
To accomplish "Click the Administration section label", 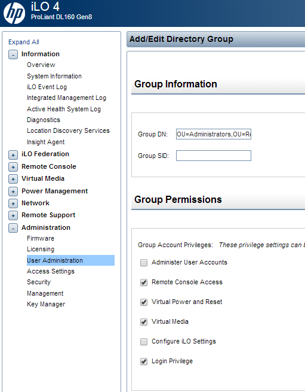I will point(46,227).
